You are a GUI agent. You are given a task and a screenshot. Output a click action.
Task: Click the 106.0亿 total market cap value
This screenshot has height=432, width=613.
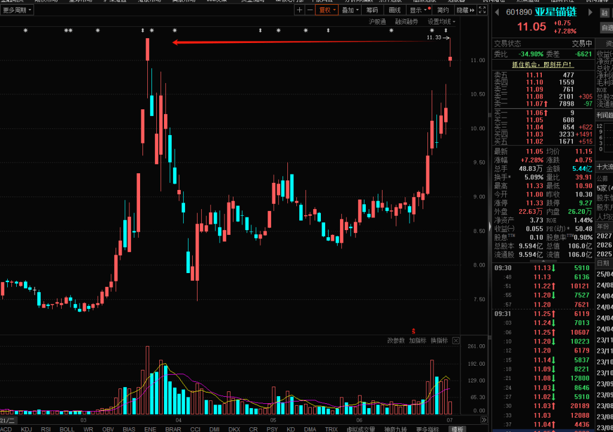click(x=581, y=246)
